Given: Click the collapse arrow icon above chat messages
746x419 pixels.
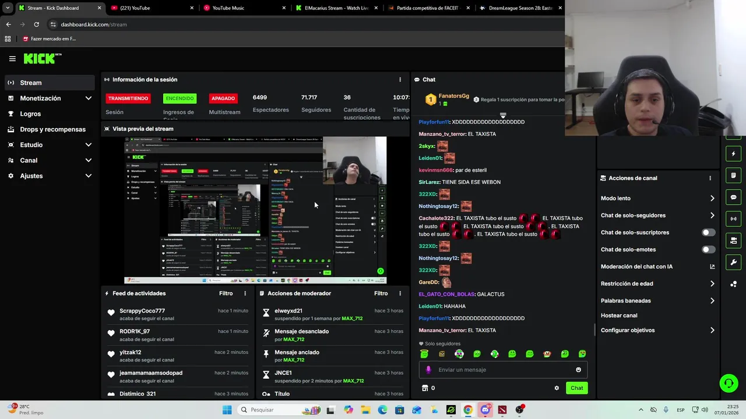Looking at the screenshot, I should [x=503, y=115].
